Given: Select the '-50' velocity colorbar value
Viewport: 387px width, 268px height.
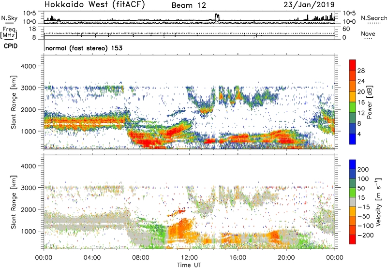Looking at the screenshot, I should coord(363,216).
